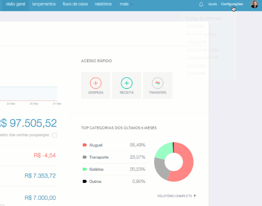Click the 0,90% percentage value
The image size is (262, 206).
click(x=139, y=181)
